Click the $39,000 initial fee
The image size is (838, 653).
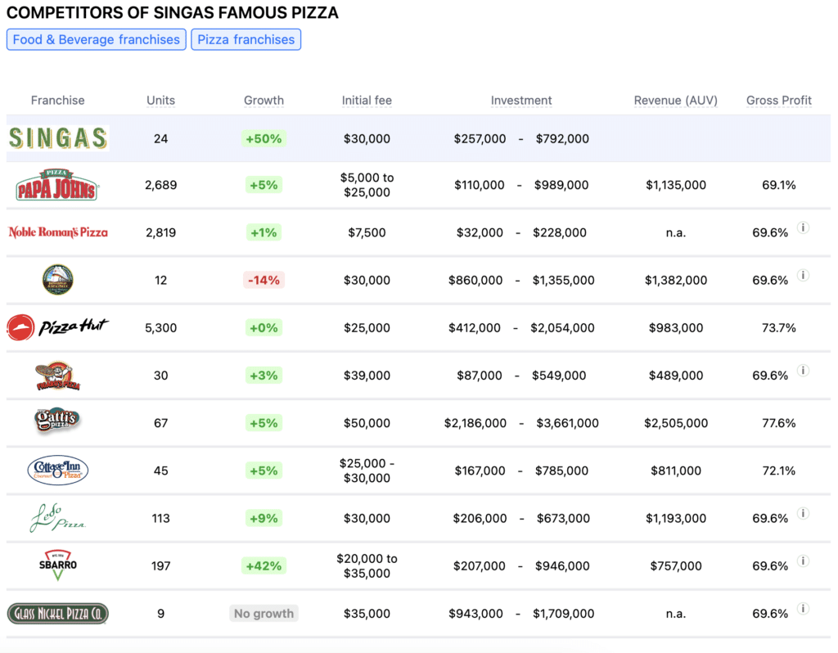(367, 375)
